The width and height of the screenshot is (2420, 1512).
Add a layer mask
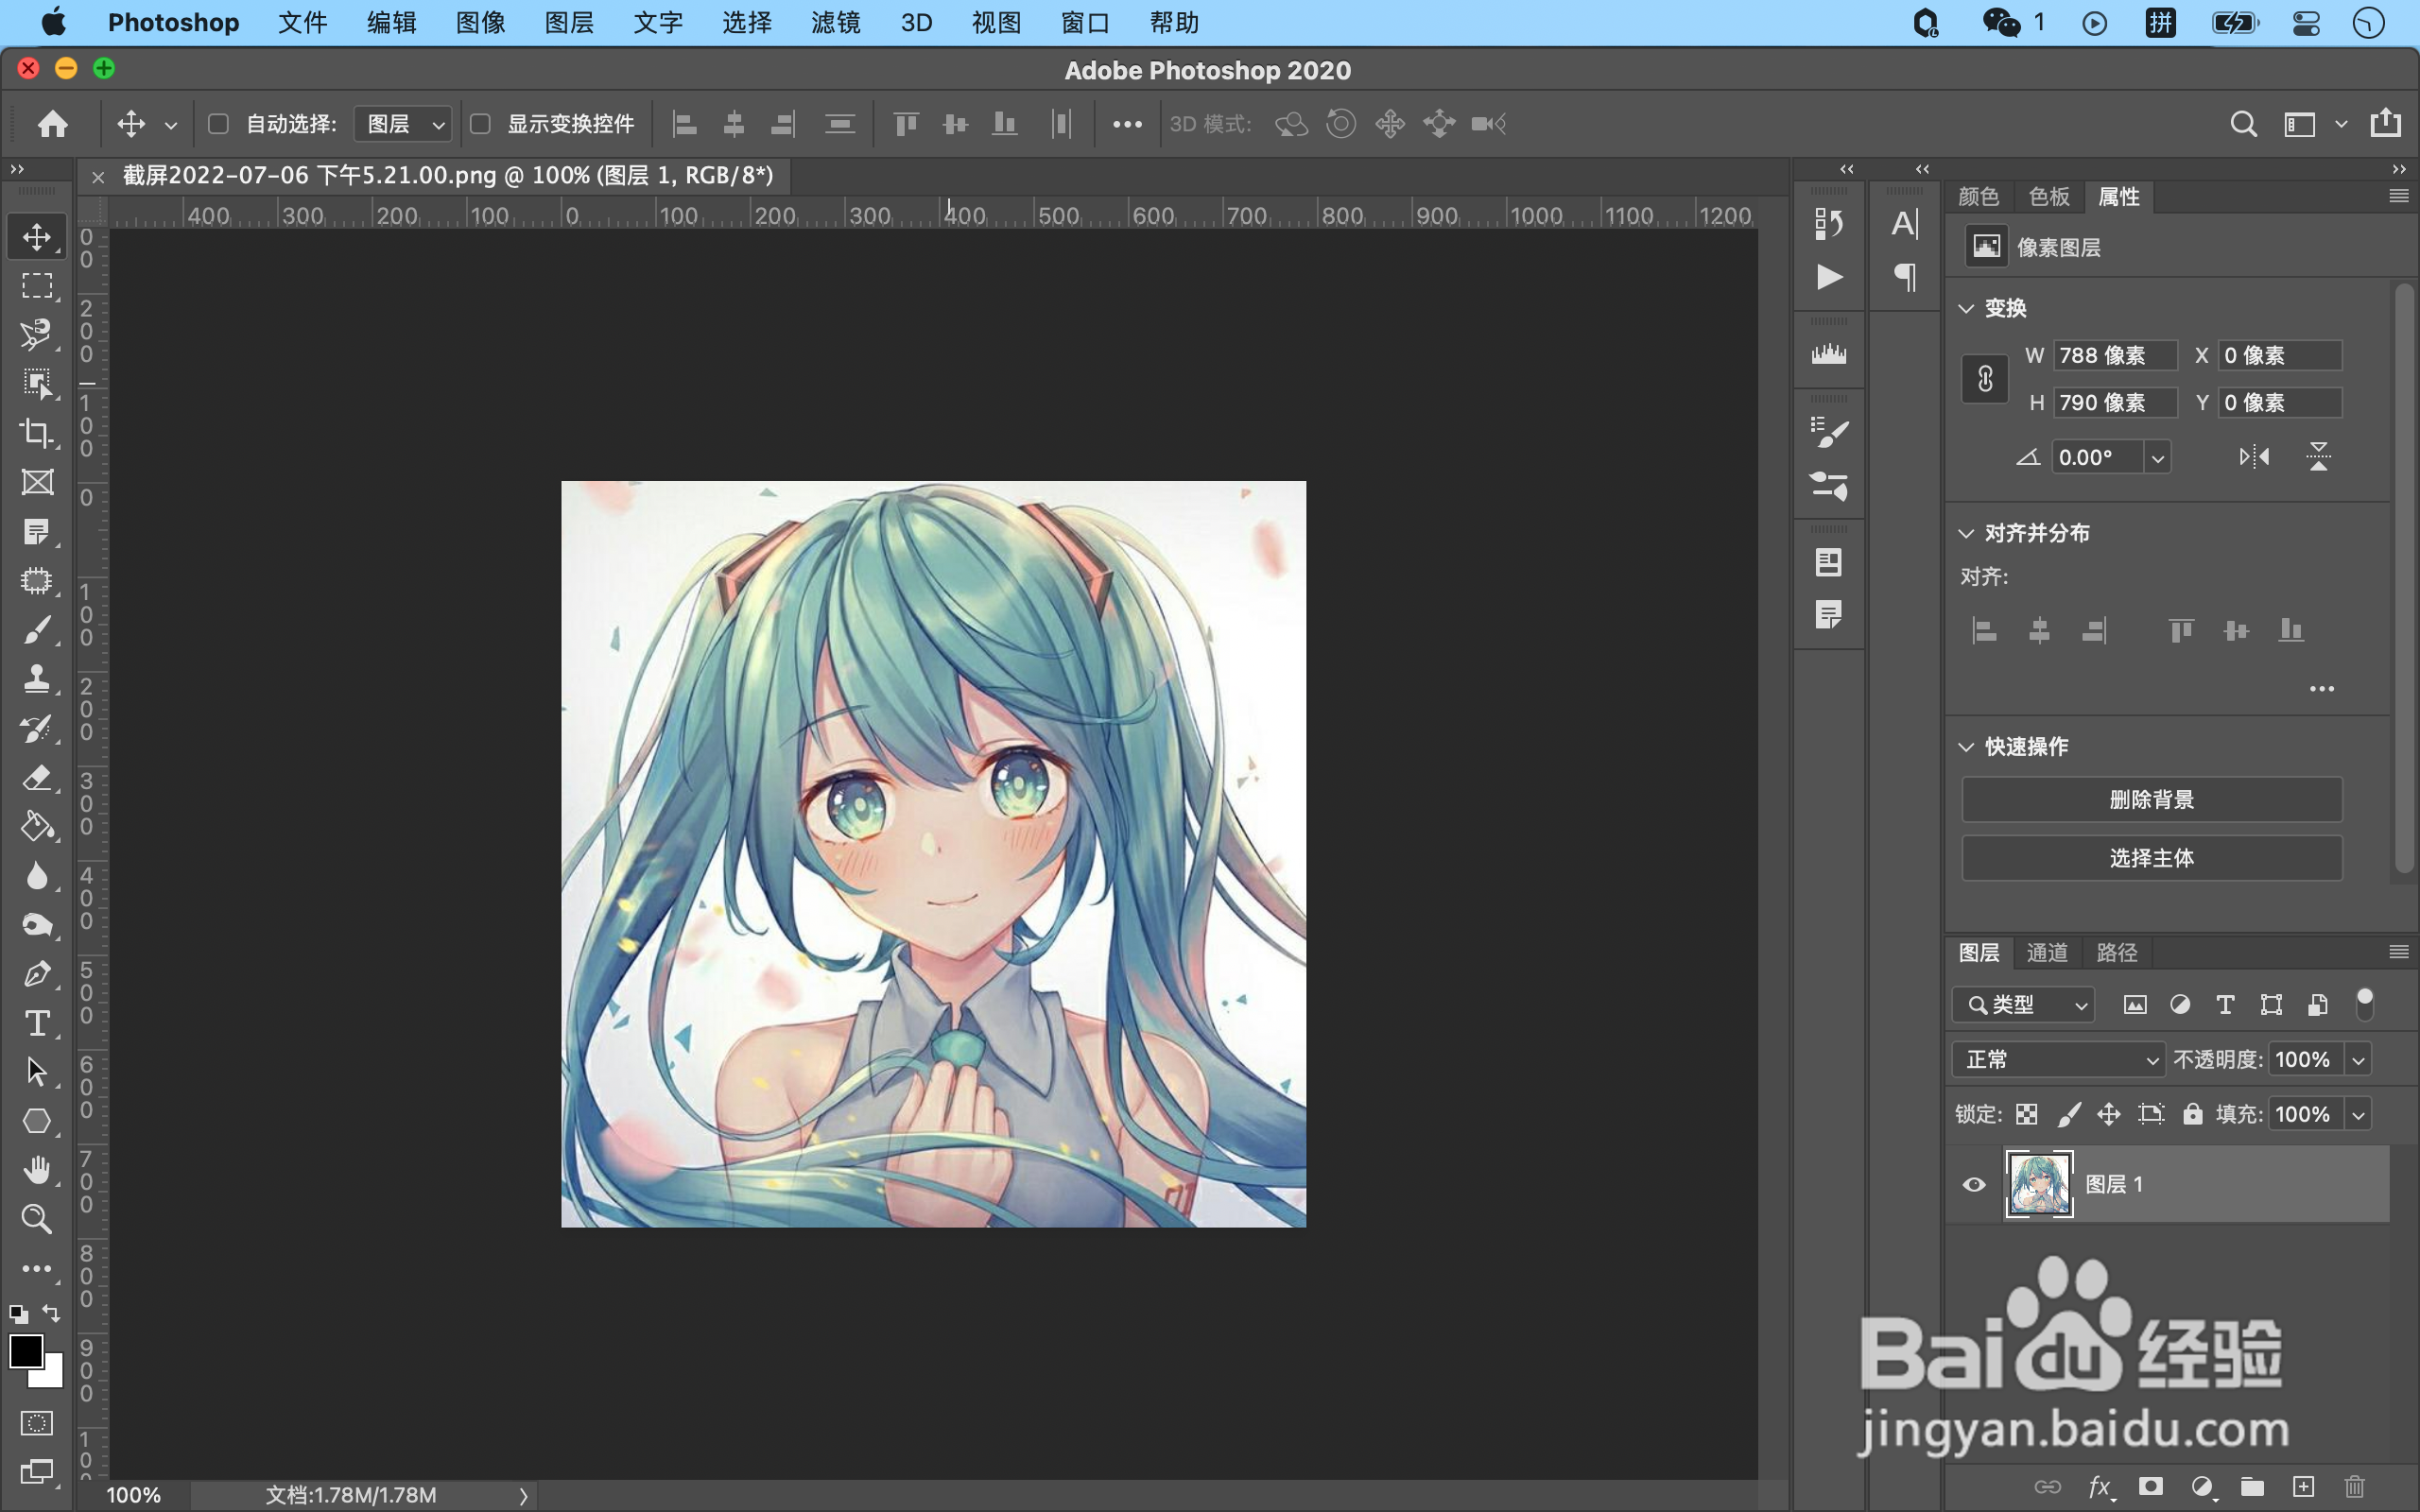[2150, 1487]
